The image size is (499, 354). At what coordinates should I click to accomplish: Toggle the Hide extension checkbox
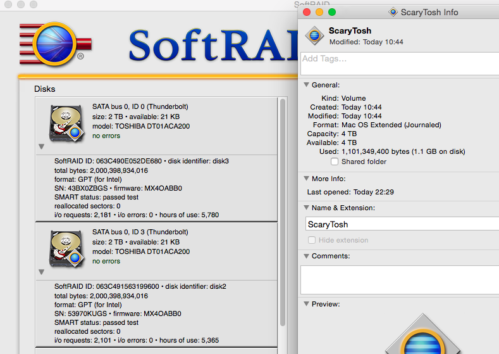coord(312,241)
